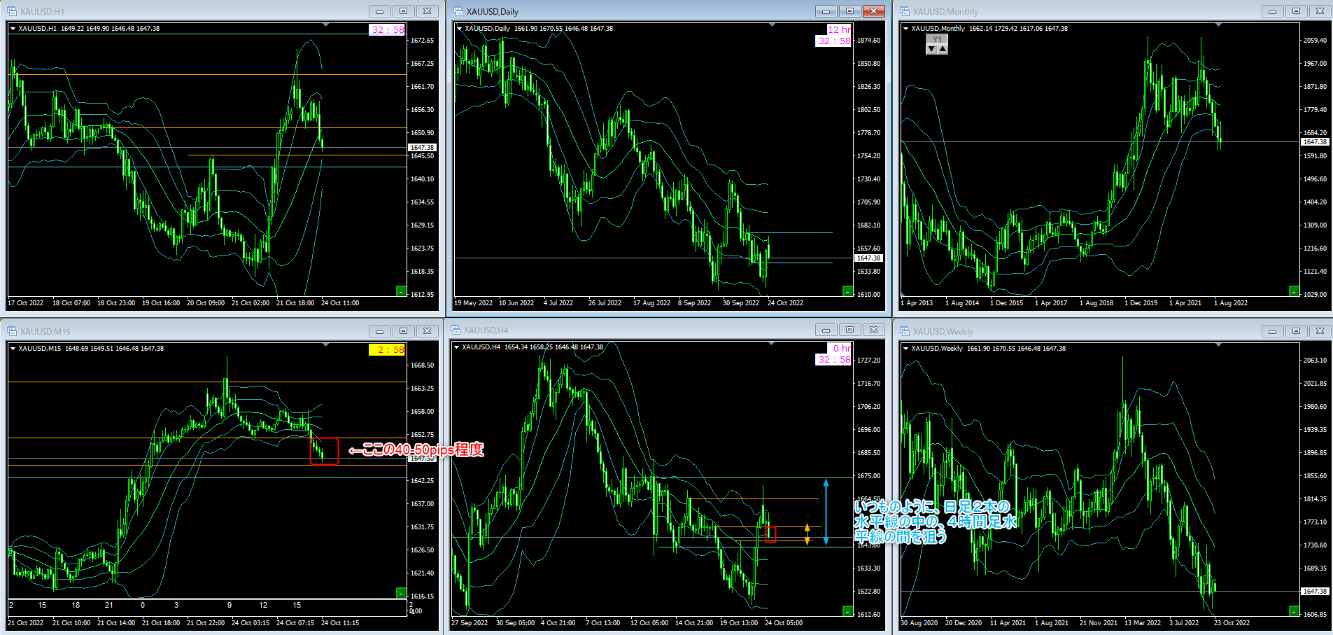Toggle the green minus square on H4 chart

(x=847, y=611)
